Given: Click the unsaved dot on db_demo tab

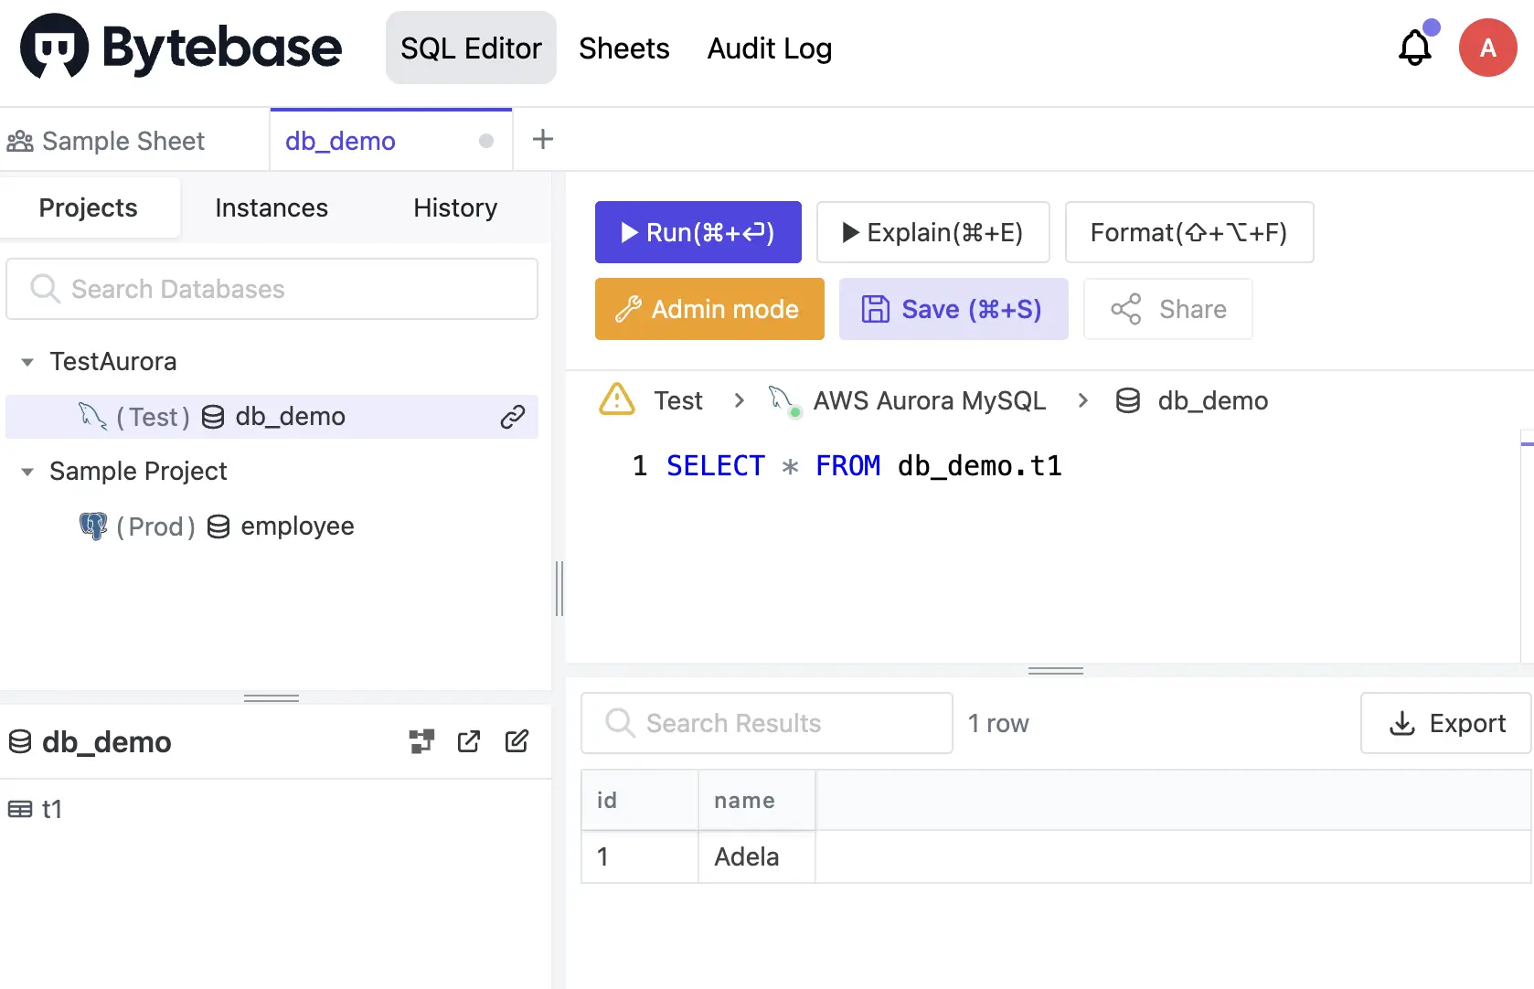Looking at the screenshot, I should pos(486,141).
